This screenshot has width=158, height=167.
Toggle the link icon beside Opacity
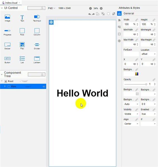[x=154, y=80]
